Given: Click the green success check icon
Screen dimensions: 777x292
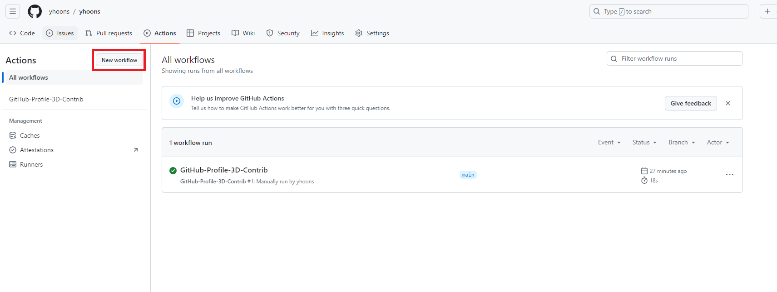Looking at the screenshot, I should coord(173,171).
